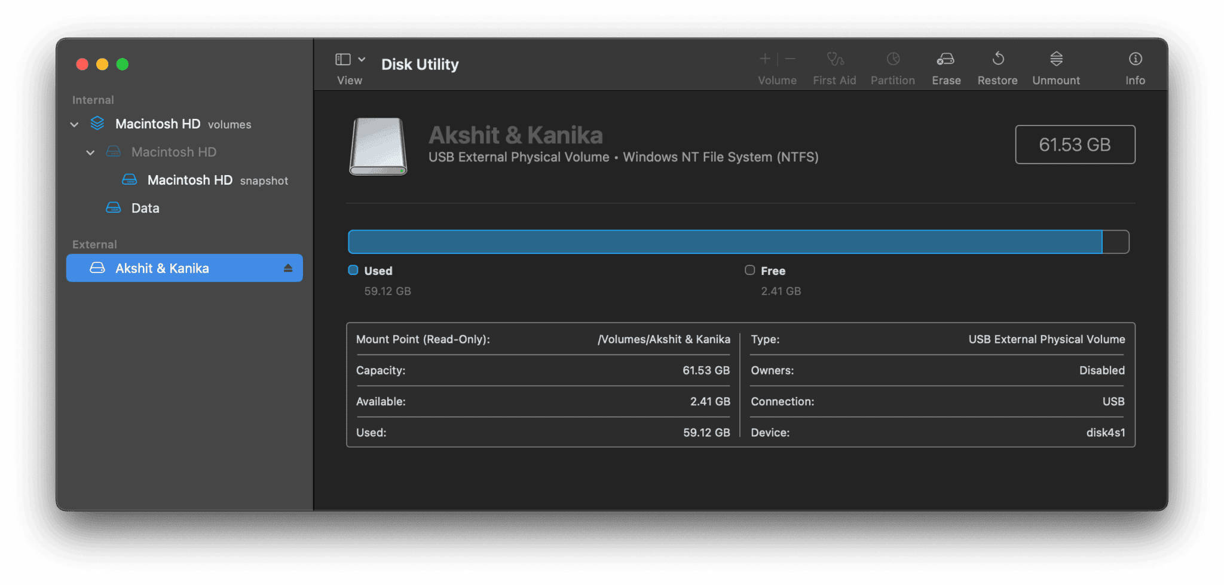Open the Info panel icon
This screenshot has height=585, width=1224.
[1135, 59]
